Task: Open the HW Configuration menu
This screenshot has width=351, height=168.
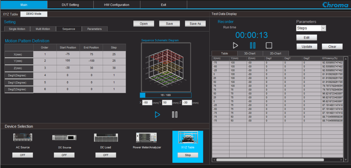Action: 116,5
